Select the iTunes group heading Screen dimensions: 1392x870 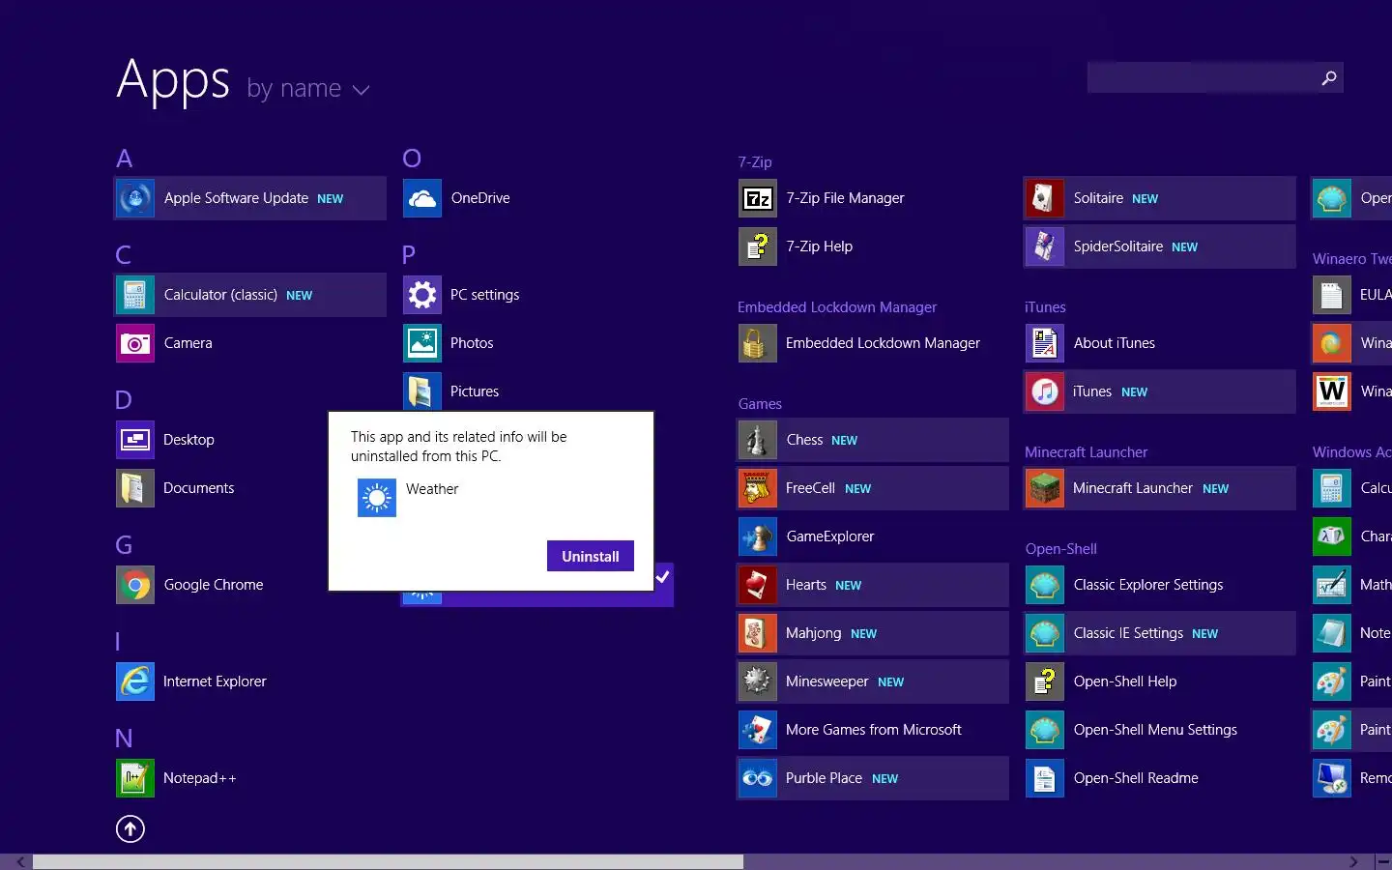[x=1045, y=307]
